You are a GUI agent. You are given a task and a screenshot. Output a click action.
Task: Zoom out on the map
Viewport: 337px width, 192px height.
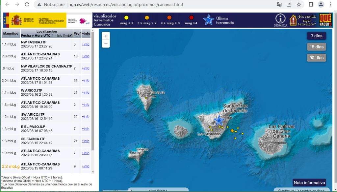pos(106,44)
